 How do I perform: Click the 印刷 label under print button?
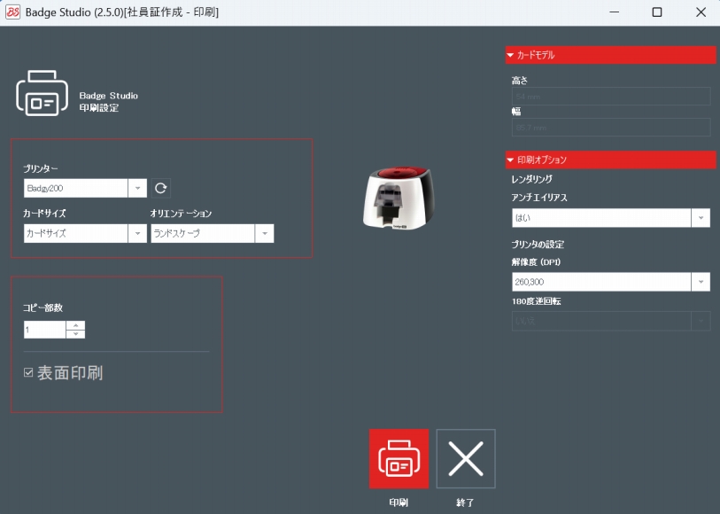[399, 502]
